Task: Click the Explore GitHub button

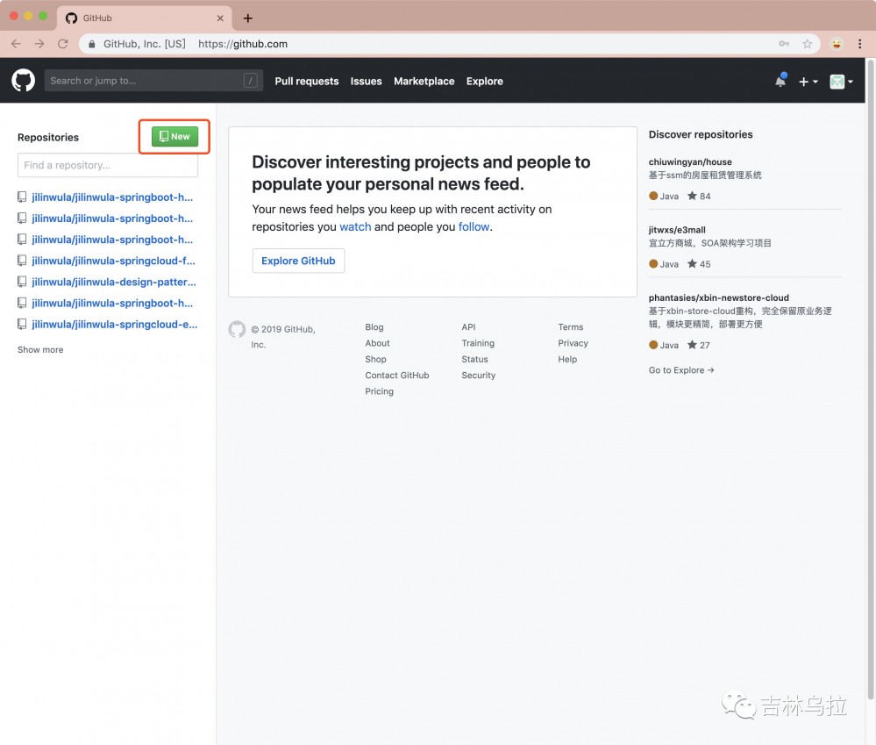Action: pos(298,261)
